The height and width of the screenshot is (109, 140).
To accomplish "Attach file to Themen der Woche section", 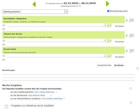I will click(127, 36).
